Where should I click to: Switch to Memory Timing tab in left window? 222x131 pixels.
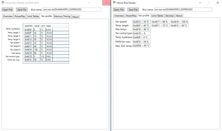tap(62, 16)
